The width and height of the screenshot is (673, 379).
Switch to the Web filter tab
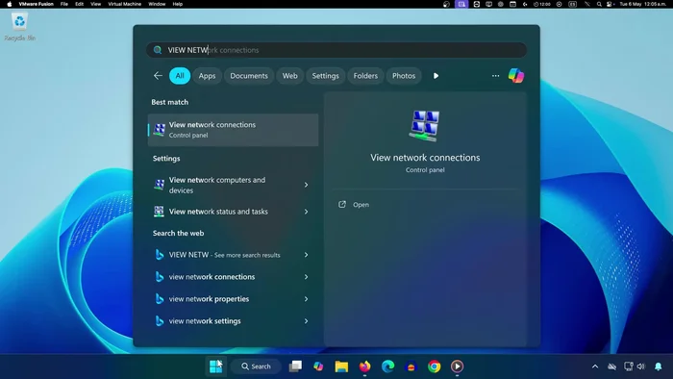[x=289, y=76]
